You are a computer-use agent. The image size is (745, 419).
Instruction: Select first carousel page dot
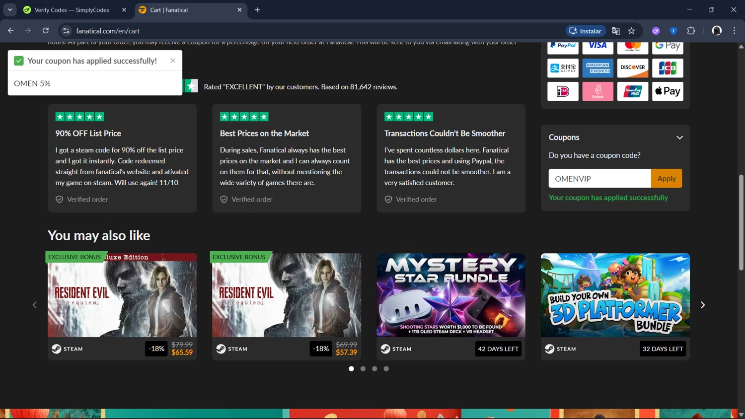[351, 369]
